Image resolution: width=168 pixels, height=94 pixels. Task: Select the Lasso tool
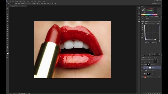point(7,13)
